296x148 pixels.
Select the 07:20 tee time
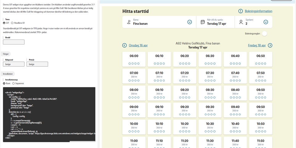pos(185,76)
